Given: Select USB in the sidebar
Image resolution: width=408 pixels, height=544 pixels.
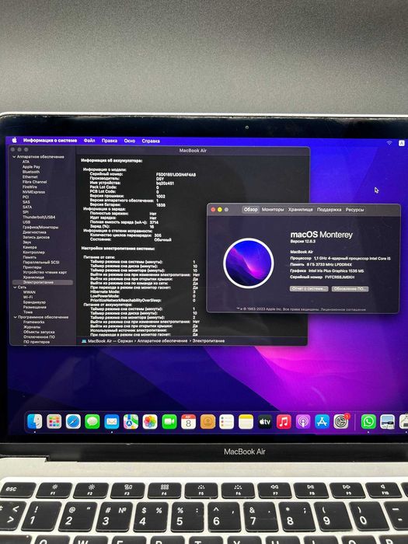Looking at the screenshot, I should click(26, 222).
